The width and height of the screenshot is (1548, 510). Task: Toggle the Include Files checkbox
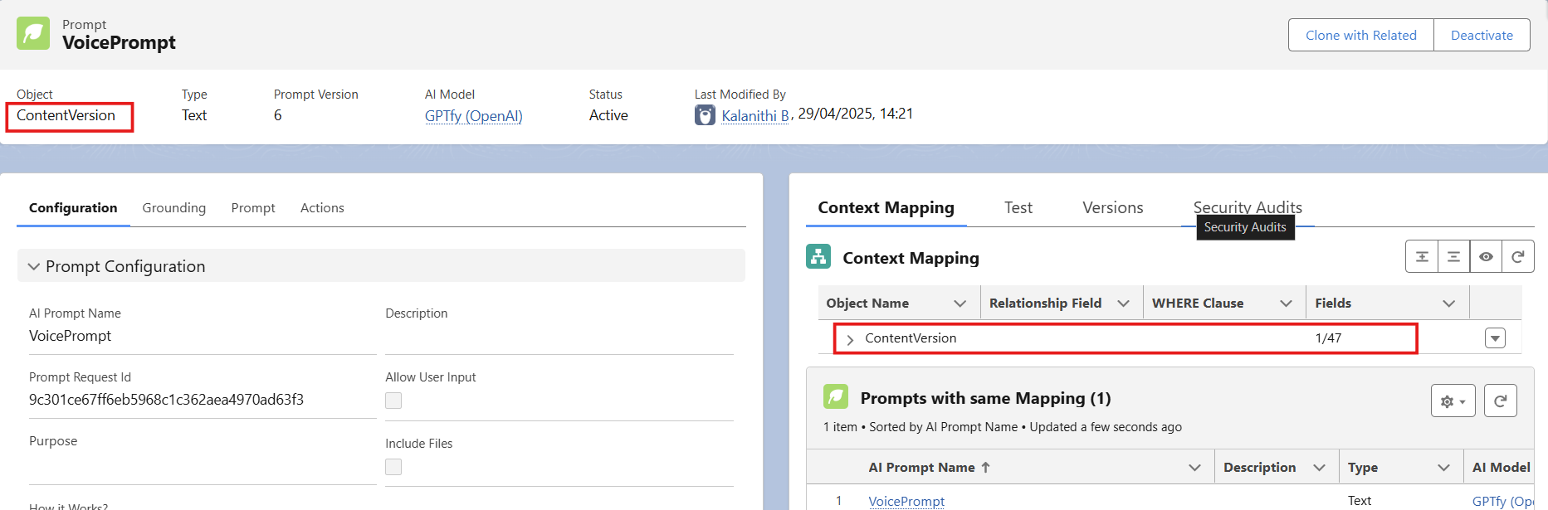[x=393, y=467]
